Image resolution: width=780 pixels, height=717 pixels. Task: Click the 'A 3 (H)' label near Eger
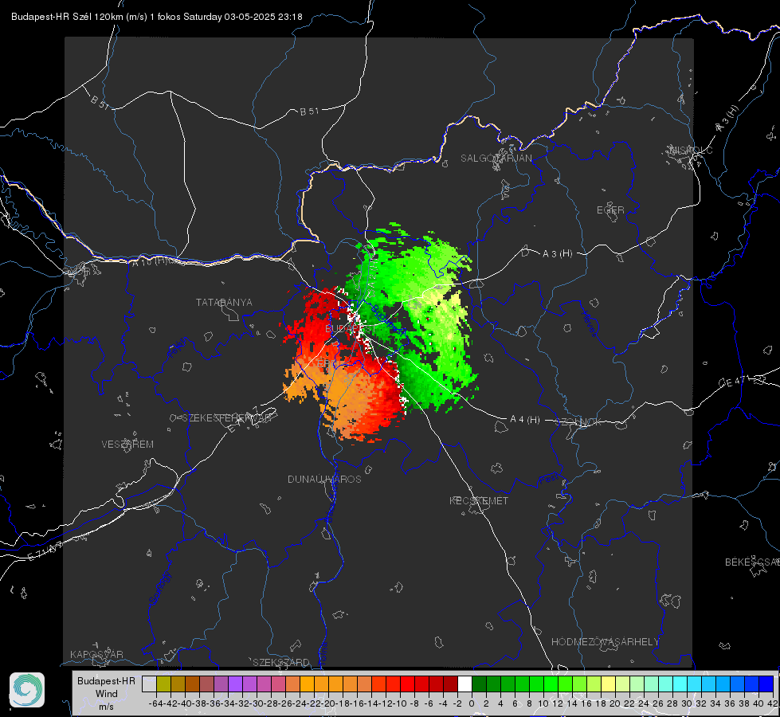click(557, 254)
